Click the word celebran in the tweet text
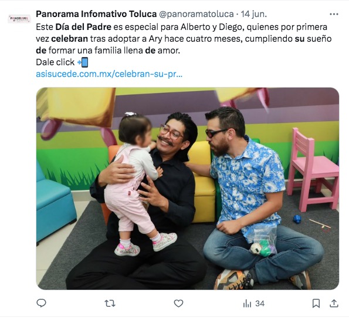The height and width of the screenshot is (318, 349). point(69,39)
